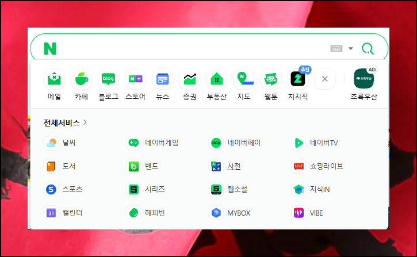The width and height of the screenshot is (417, 257).
Task: Click the 초록우산 label text
Action: tap(364, 97)
